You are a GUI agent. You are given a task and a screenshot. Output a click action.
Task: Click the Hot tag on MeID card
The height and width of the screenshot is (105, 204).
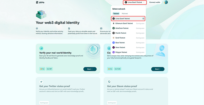click(x=110, y=69)
